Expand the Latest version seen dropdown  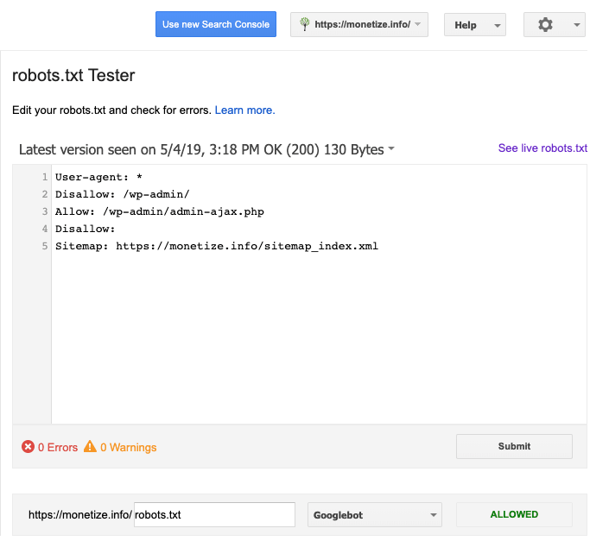391,148
